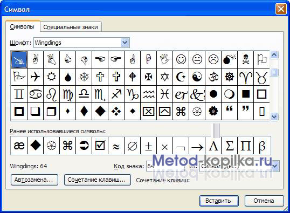Image resolution: width=290 pixels, height=213 pixels.
Task: Click the symbol grid scroll down arrow
Action: click(274, 116)
